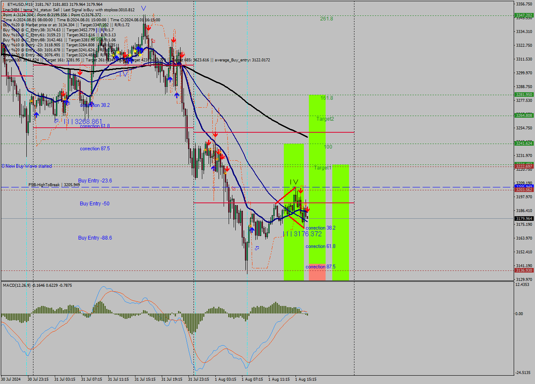Click the 'I I I 3268.861' wave label
The width and height of the screenshot is (535, 384).
[x=83, y=121]
